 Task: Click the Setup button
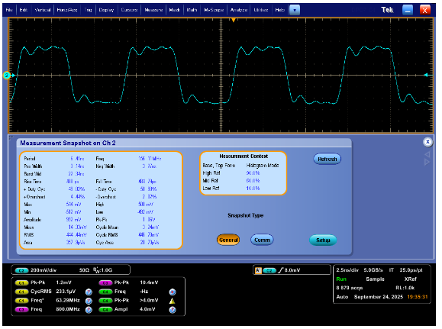(323, 240)
